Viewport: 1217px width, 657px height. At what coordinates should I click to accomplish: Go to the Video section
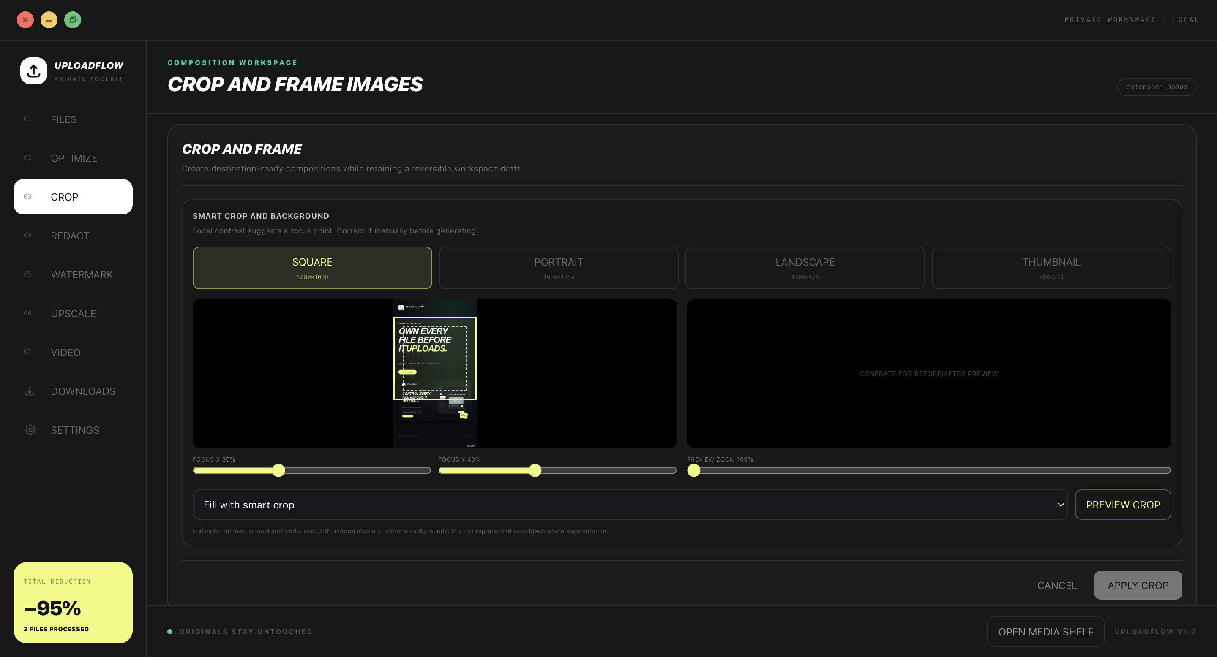coord(73,352)
